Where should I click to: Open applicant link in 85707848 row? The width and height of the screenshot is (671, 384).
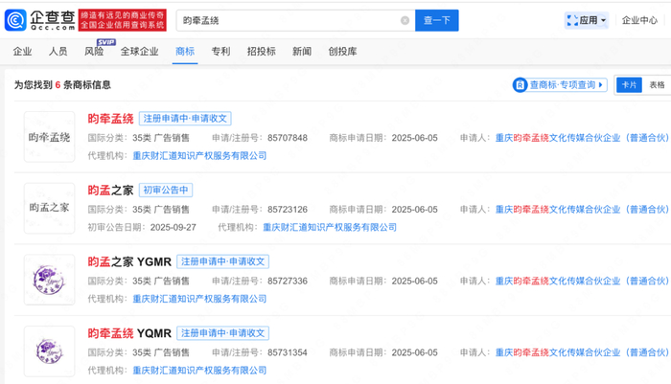coord(582,138)
